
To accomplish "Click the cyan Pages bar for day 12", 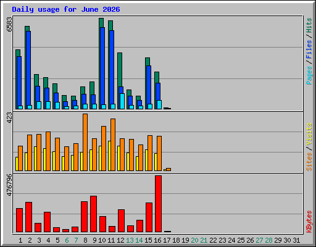I will pyautogui.click(x=122, y=101).
